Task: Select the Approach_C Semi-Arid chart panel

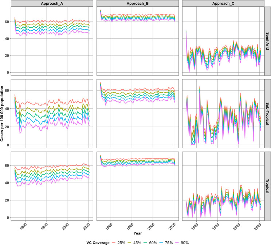Action: 223,41
